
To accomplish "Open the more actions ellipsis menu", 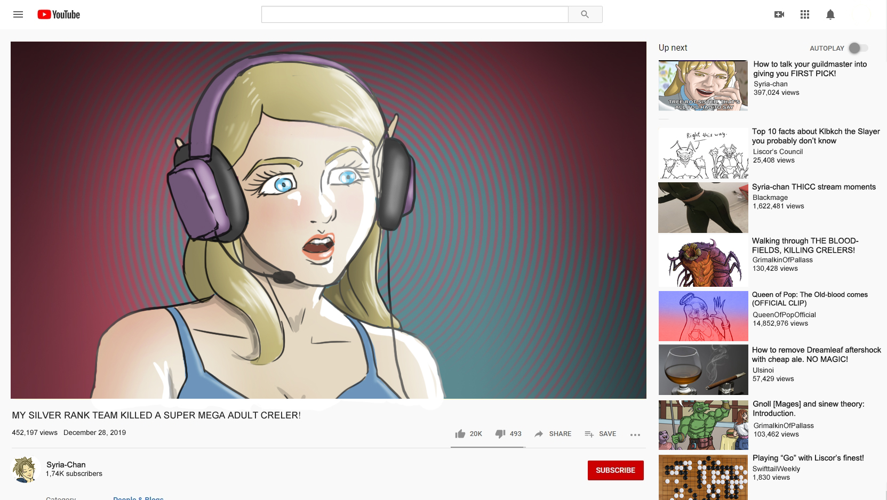I will (x=635, y=434).
